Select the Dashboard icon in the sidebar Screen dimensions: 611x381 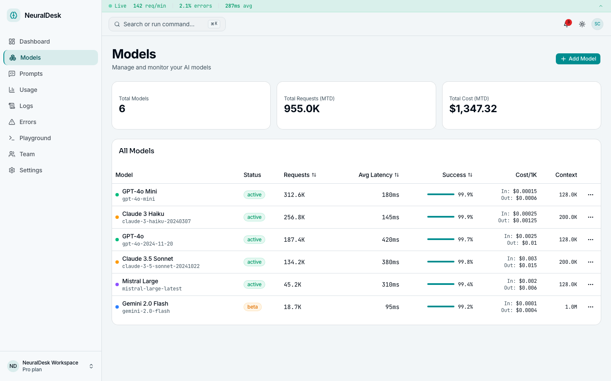pos(12,41)
